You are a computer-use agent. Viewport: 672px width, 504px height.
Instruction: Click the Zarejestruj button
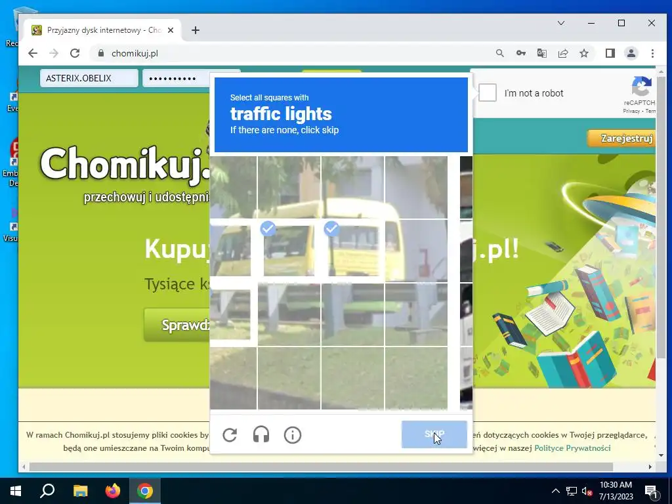click(x=622, y=138)
